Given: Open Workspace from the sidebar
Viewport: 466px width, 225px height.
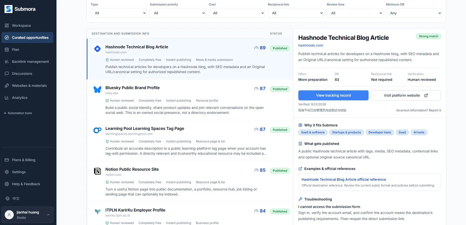Looking at the screenshot, I should [x=27, y=26].
